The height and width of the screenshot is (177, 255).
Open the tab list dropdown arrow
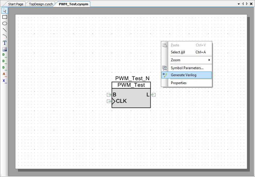point(239,4)
